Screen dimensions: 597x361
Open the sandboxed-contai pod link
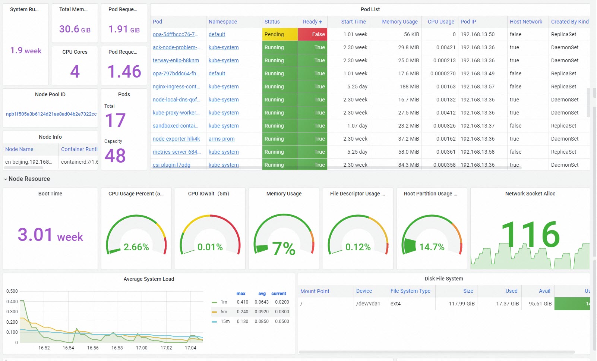click(x=176, y=126)
